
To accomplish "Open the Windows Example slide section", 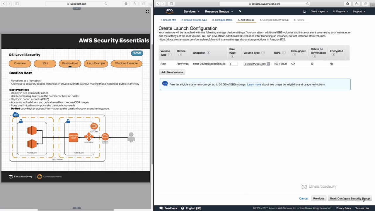I will point(126,63).
